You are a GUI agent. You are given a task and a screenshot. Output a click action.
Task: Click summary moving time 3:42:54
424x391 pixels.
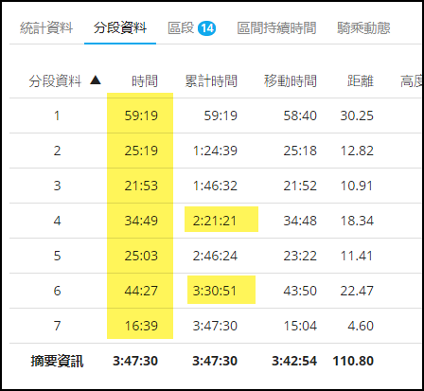(x=294, y=362)
